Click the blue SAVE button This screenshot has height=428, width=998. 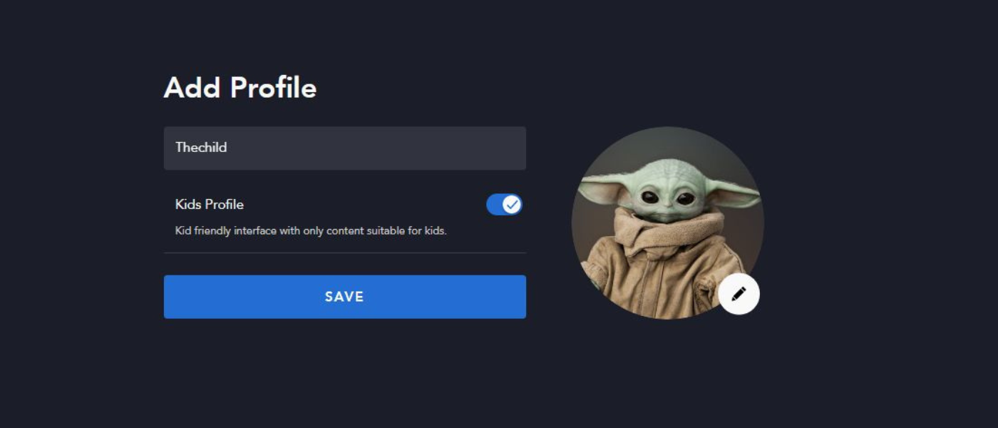pos(345,297)
